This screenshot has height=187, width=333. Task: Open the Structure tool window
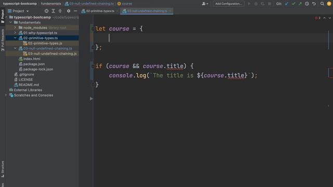coord(3,169)
